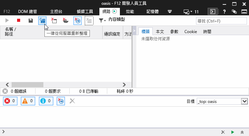Click the 未選取任何資源 message text

pyautogui.click(x=155, y=39)
